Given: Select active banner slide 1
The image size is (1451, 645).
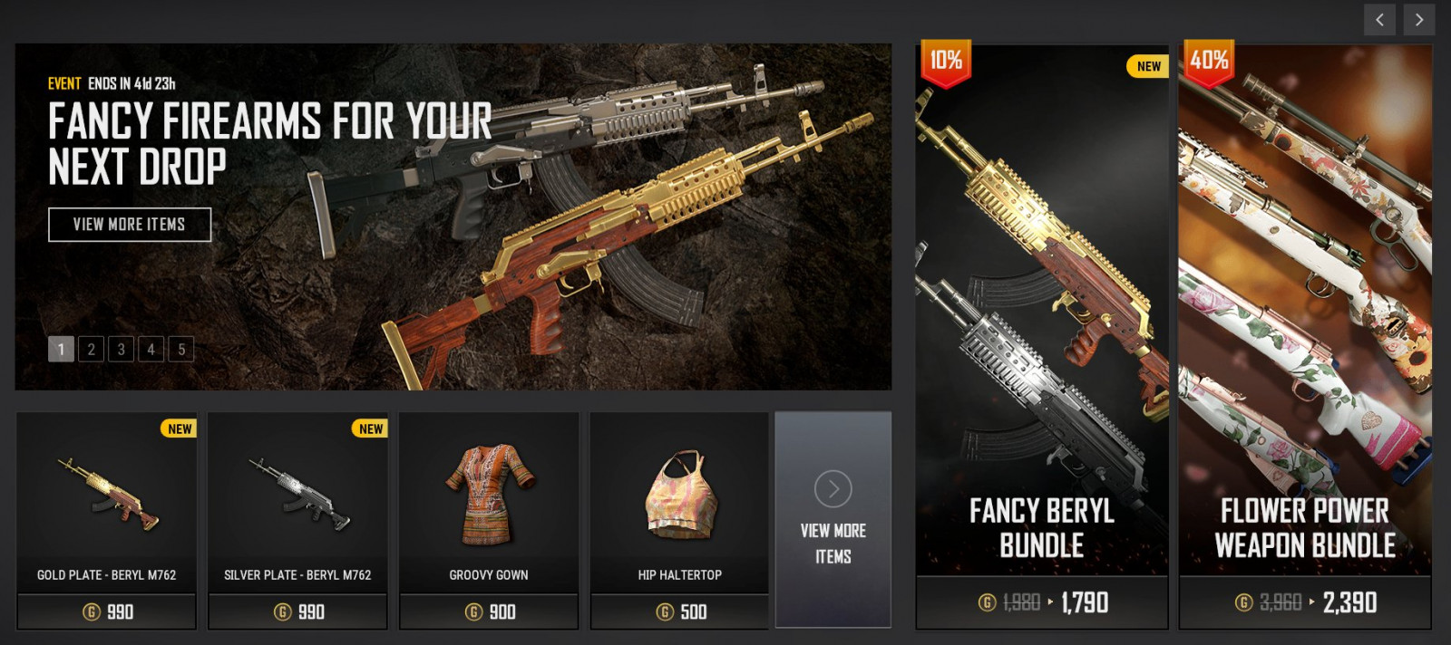Looking at the screenshot, I should [61, 349].
